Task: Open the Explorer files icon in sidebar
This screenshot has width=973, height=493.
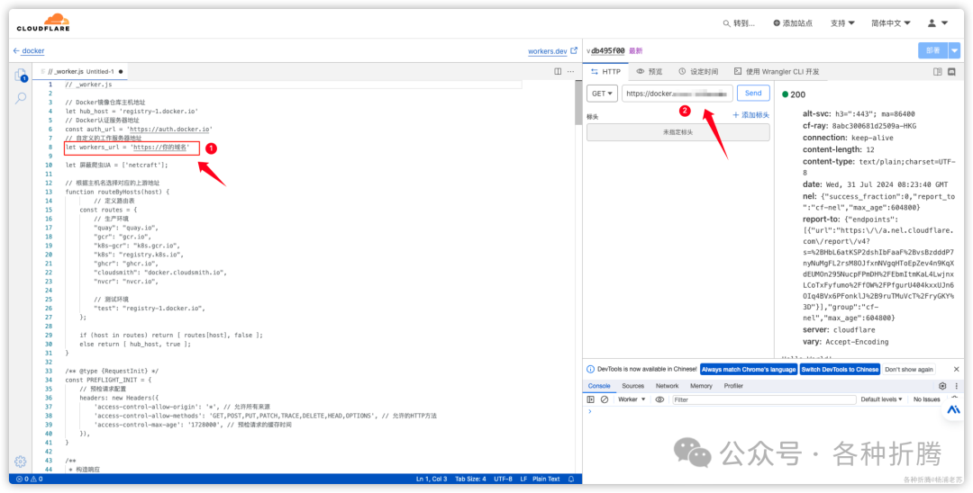Action: click(21, 76)
